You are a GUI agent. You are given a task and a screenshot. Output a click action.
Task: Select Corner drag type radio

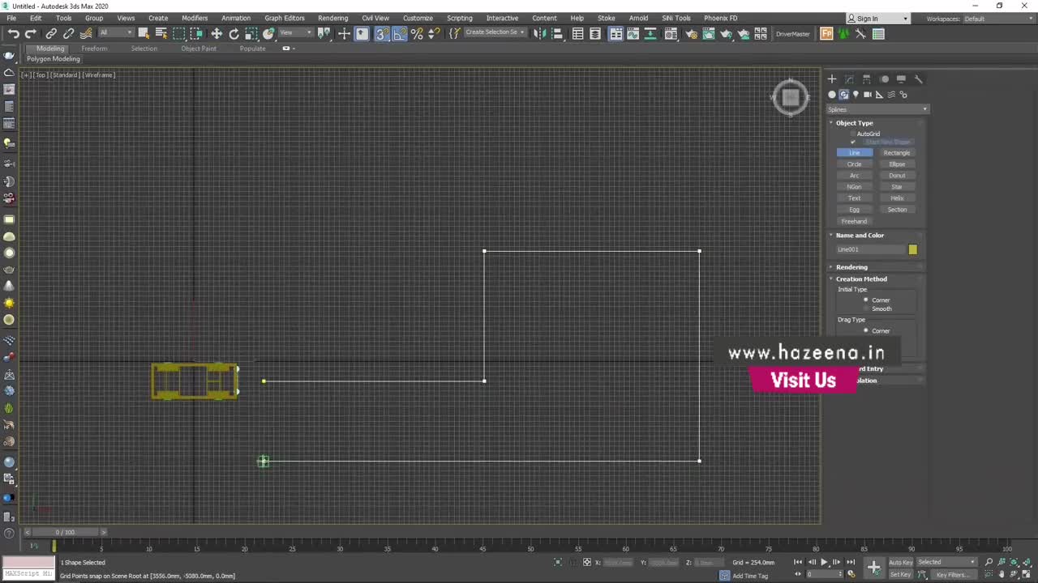pyautogui.click(x=866, y=330)
